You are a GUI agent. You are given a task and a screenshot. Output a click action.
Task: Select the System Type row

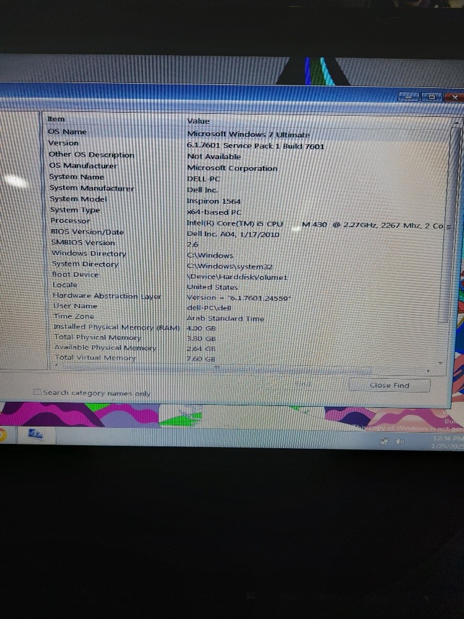point(248,211)
